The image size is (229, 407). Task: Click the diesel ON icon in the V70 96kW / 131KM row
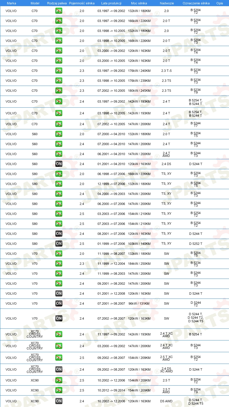click(59, 303)
